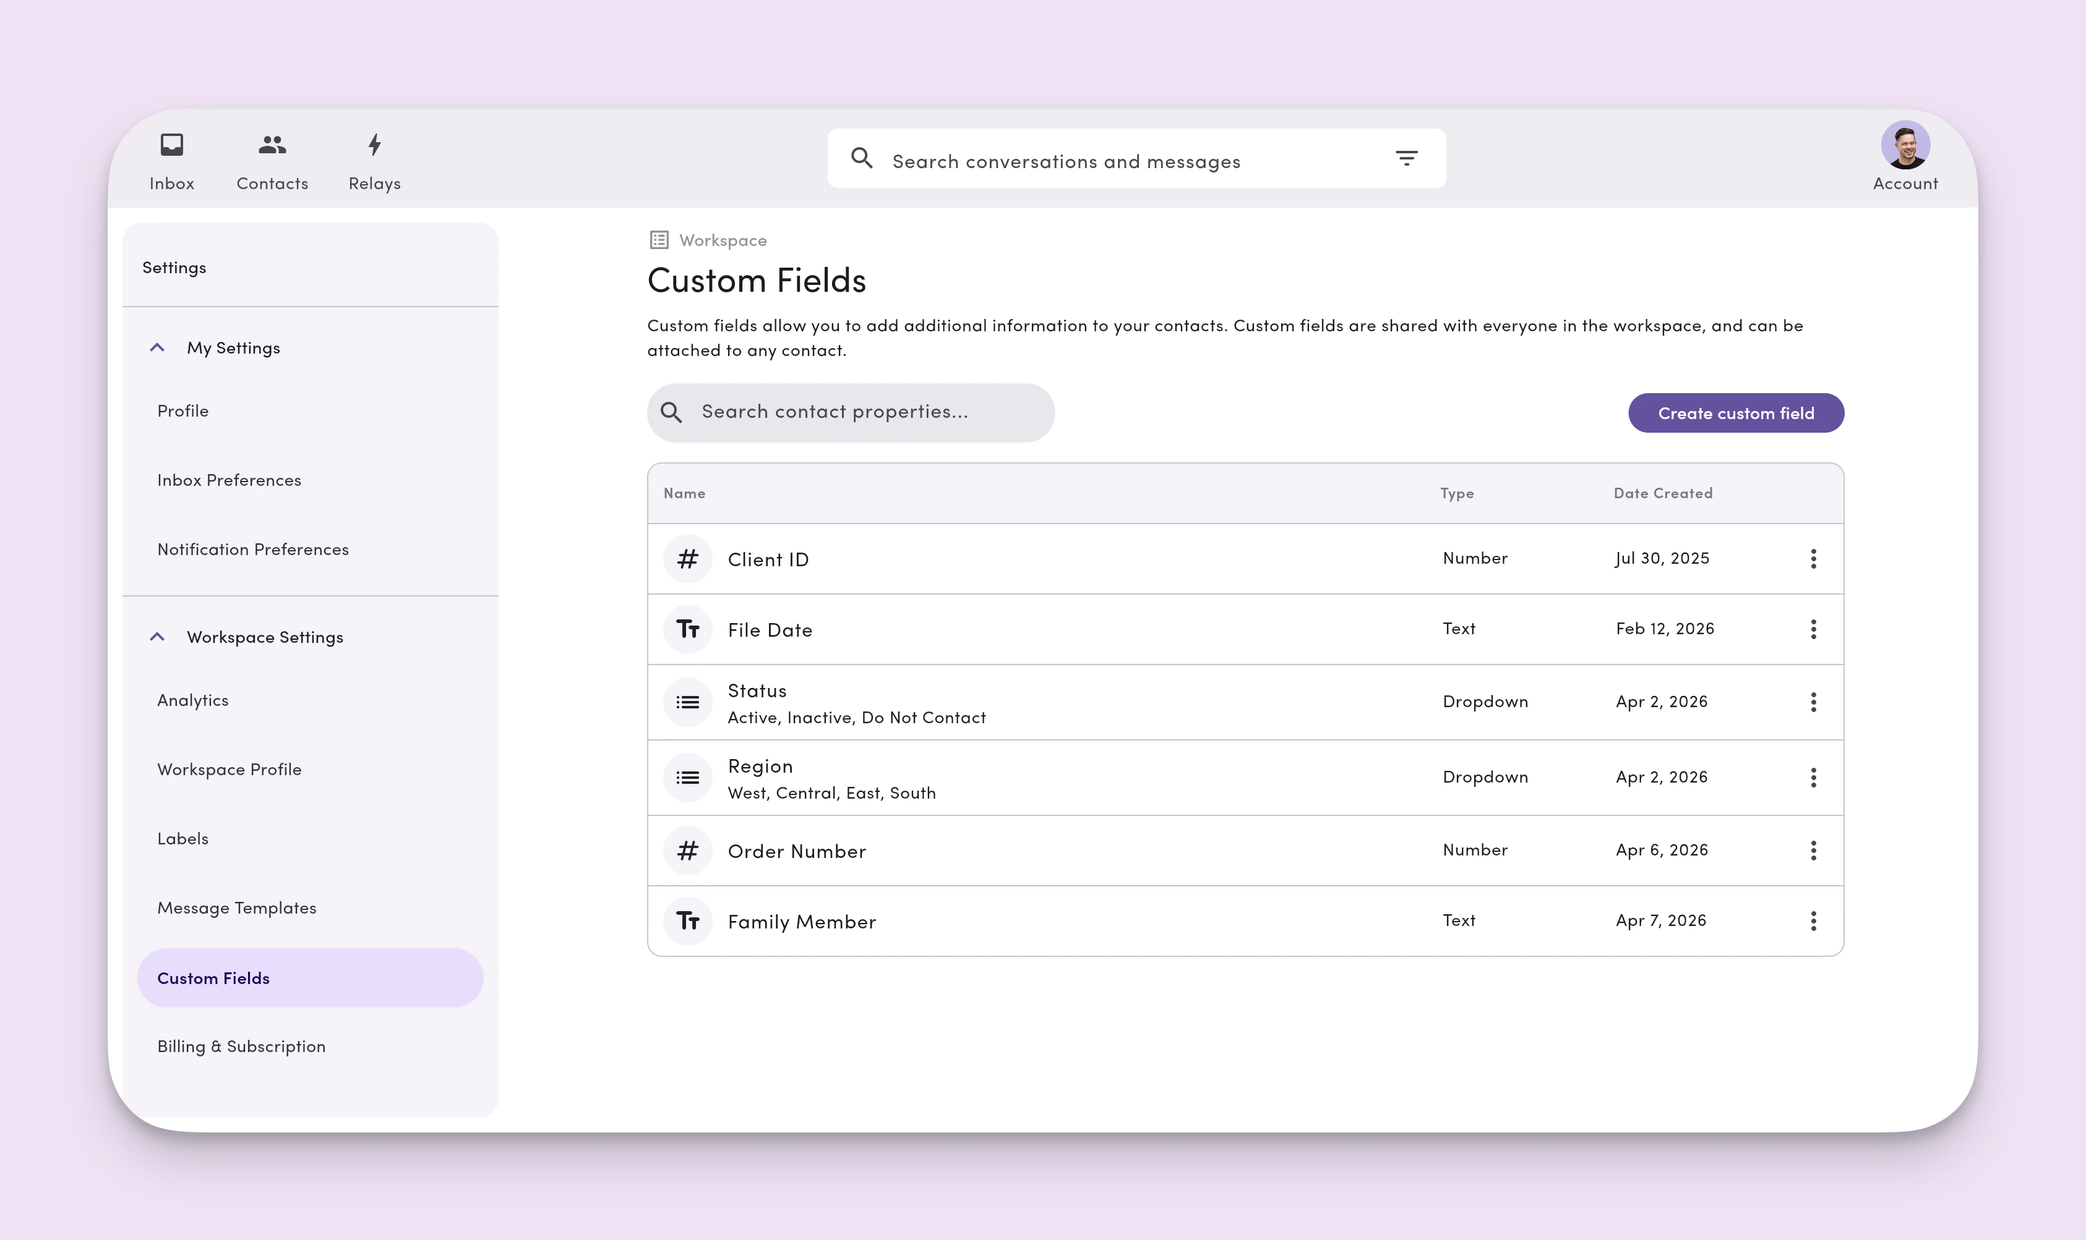Viewport: 2086px width, 1240px height.
Task: Select the Contacts icon in the top bar
Action: pyautogui.click(x=271, y=144)
